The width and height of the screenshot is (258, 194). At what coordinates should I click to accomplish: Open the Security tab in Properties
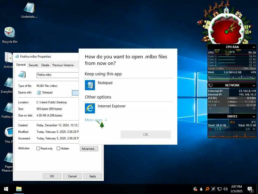coord(34,65)
